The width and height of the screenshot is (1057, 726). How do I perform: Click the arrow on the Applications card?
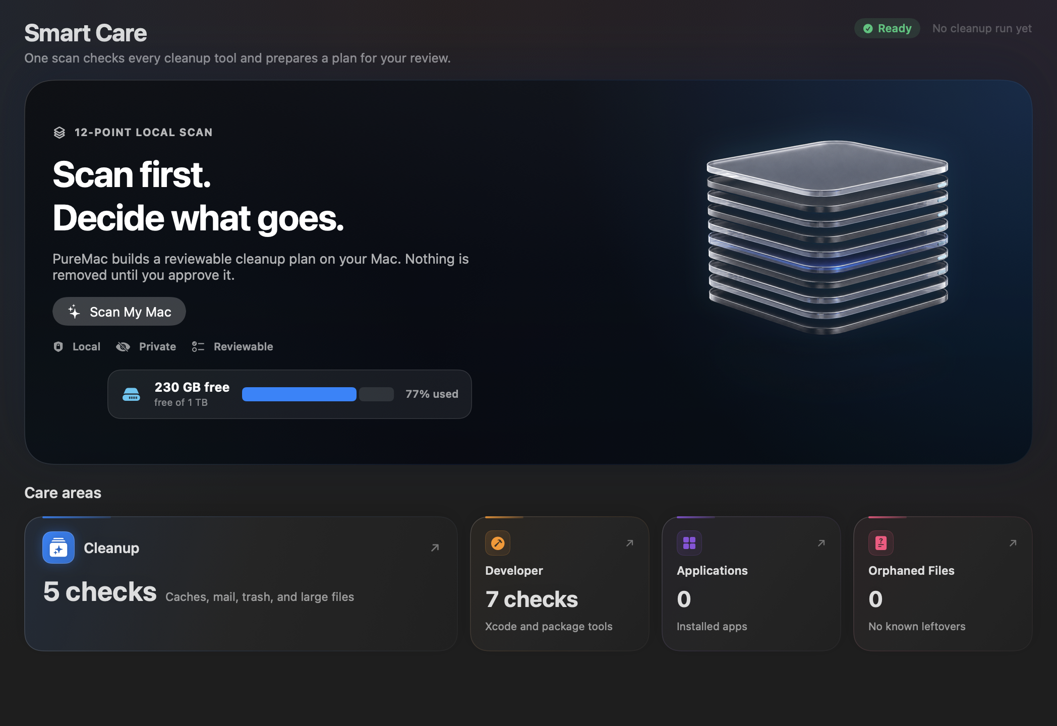click(x=821, y=543)
